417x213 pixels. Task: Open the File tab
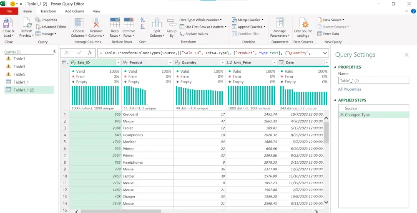[x=9, y=11]
